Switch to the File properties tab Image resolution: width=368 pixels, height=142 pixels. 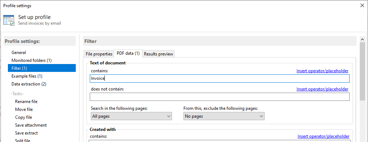[99, 54]
